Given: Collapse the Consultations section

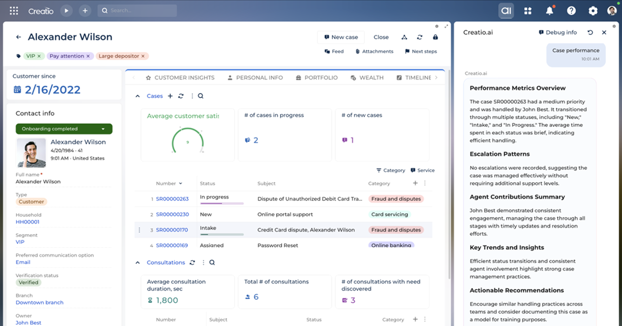Looking at the screenshot, I should tap(138, 262).
